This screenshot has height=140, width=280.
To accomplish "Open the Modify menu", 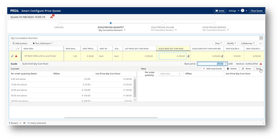I will pyautogui.click(x=231, y=43).
